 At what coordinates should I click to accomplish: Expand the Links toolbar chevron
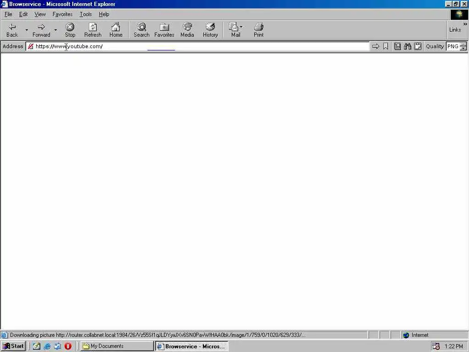465,24
